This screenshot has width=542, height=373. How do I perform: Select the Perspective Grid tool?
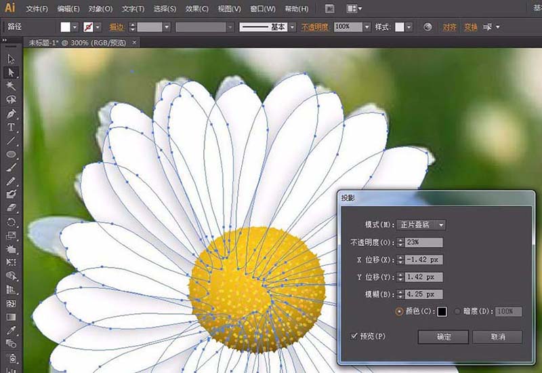[11, 290]
